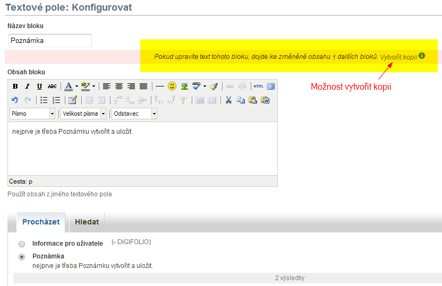Click 'Použít obsah z jiného textového pole'
Image resolution: width=442 pixels, height=286 pixels.
point(59,194)
